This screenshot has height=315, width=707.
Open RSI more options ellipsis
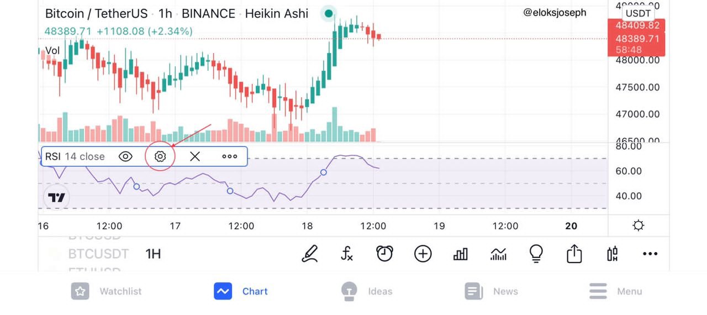(x=230, y=156)
